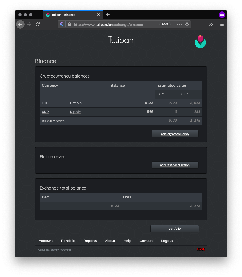Open About in footer menu
Screen dimensions: 242x277
(x=110, y=241)
